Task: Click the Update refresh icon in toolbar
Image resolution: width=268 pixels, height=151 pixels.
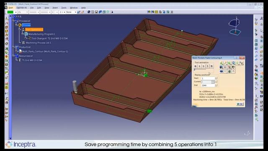Action: point(89,12)
